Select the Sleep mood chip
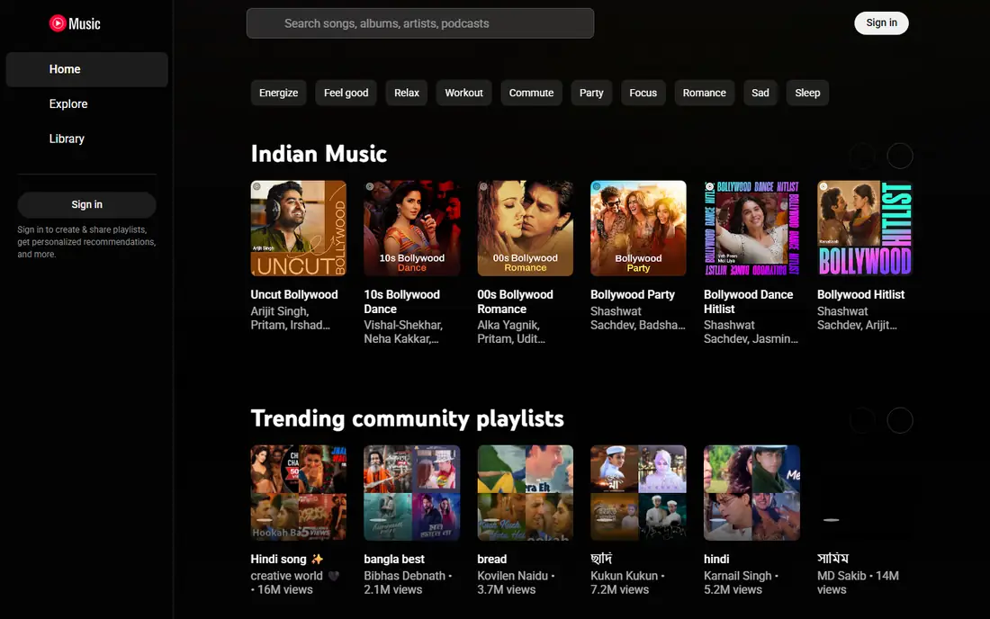Image resolution: width=990 pixels, height=619 pixels. [x=807, y=93]
